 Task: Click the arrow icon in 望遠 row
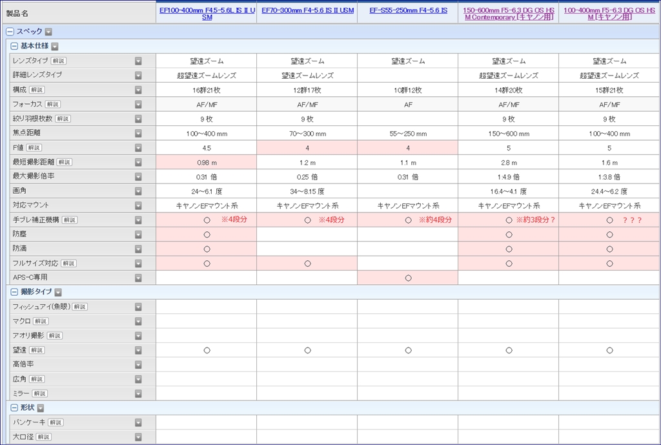(138, 351)
